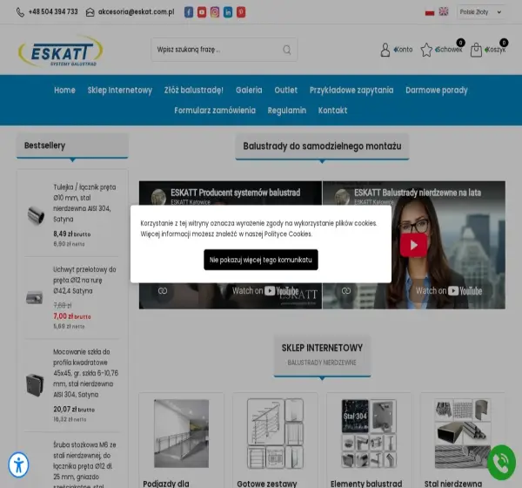The image size is (522, 488).
Task: Open the Konto user account icon
Action: pos(385,50)
